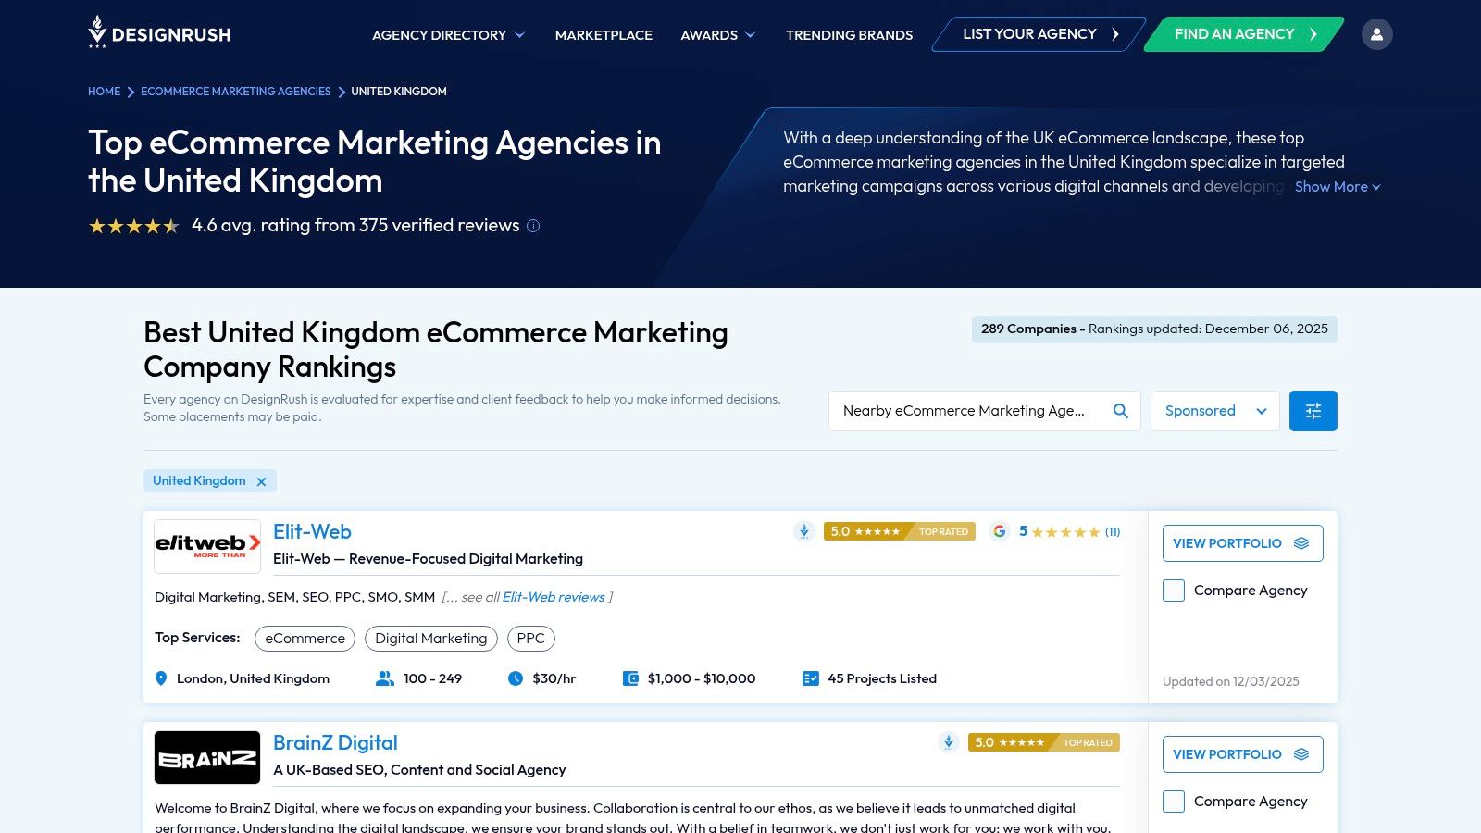Expand the Awards dropdown menu
This screenshot has width=1481, height=833.
point(717,35)
